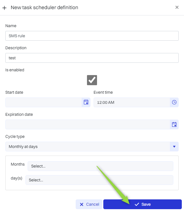184x212 pixels.
Task: Open the Expiration date calendar picker
Action: point(174,124)
